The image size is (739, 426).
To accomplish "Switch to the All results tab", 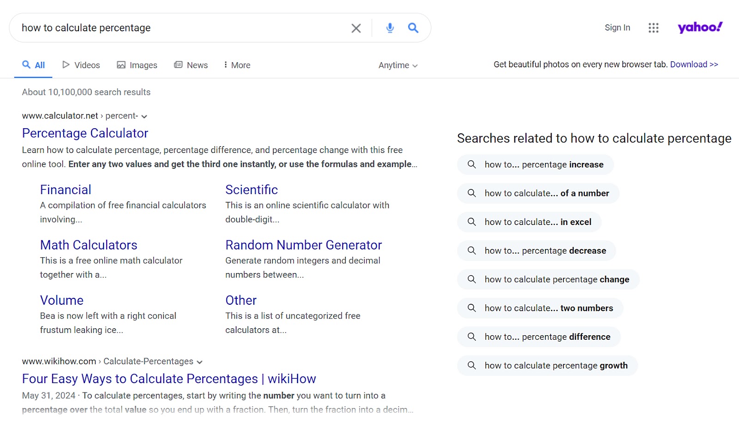I will coord(32,65).
